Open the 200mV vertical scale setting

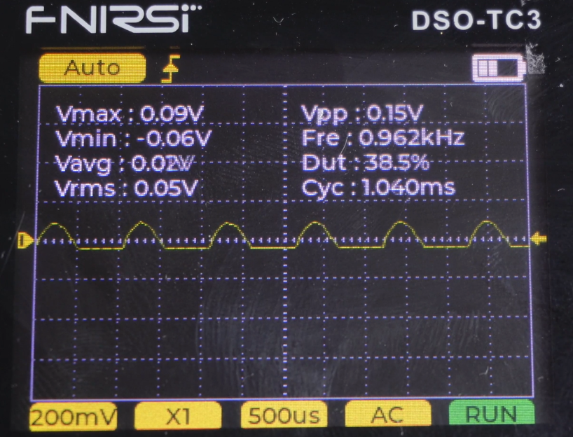point(74,417)
